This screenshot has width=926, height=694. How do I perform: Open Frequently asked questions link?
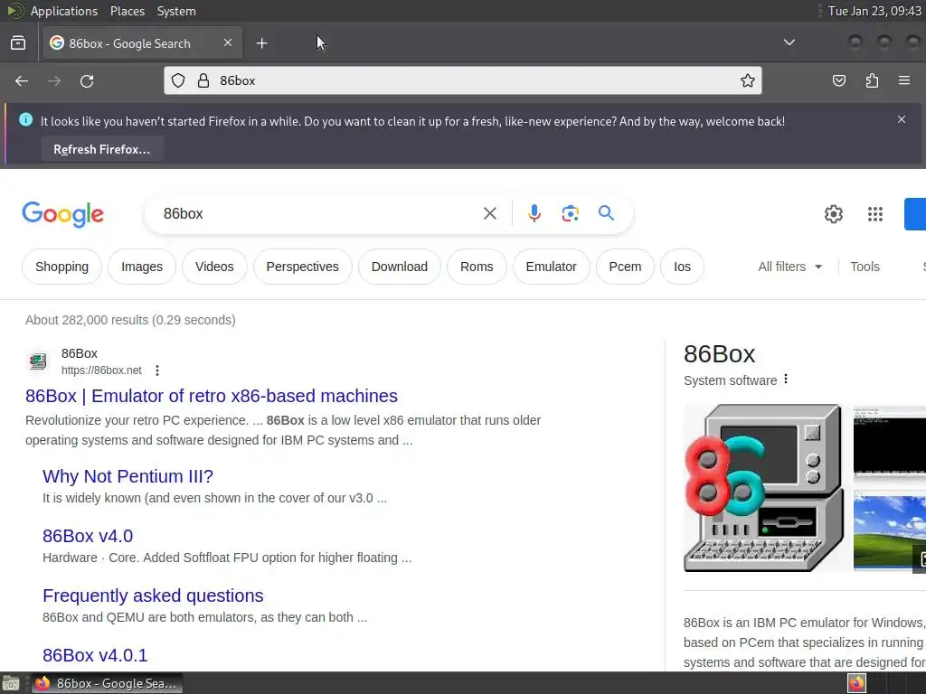click(x=153, y=596)
